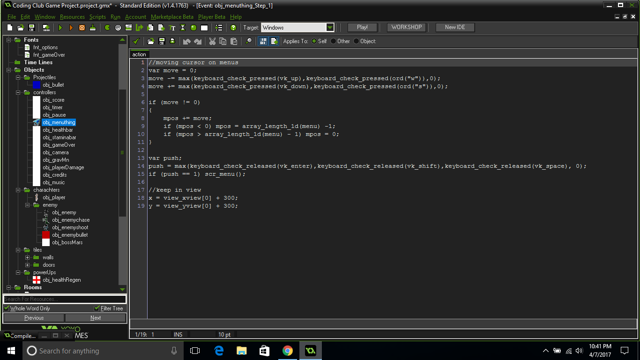Launch the New IDE
This screenshot has height=360, width=640.
tap(454, 27)
